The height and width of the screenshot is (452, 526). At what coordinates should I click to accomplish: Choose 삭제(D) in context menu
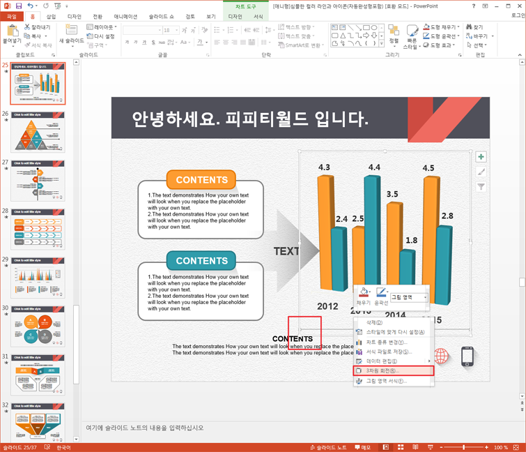pyautogui.click(x=394, y=322)
